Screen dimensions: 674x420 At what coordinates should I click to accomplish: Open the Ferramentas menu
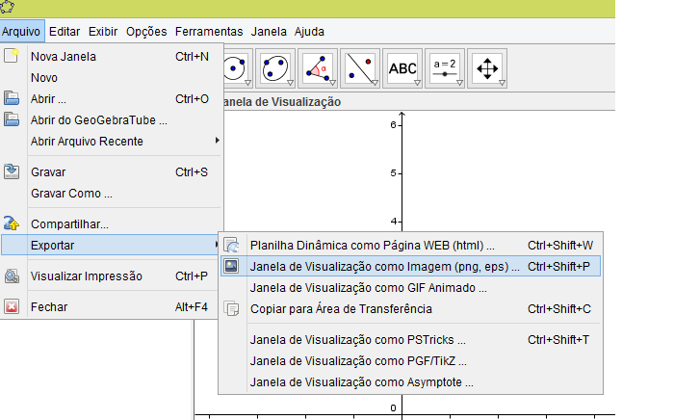[202, 32]
